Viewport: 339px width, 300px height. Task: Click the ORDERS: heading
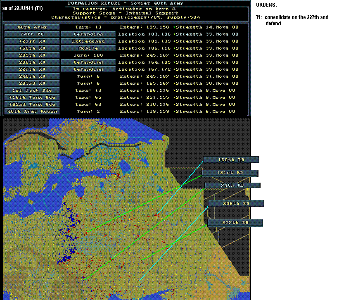click(266, 5)
